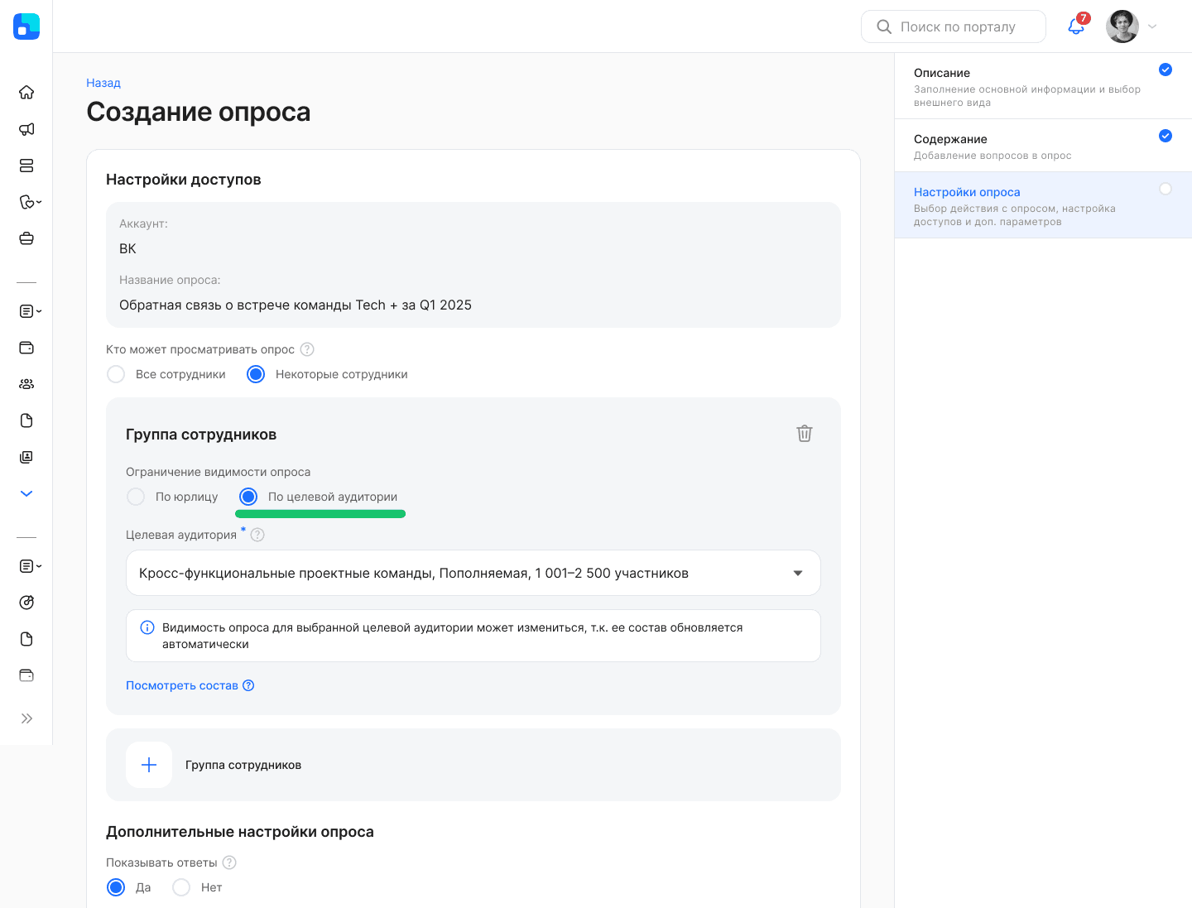Go to the "Описание" step
1192x908 pixels.
click(x=1043, y=86)
